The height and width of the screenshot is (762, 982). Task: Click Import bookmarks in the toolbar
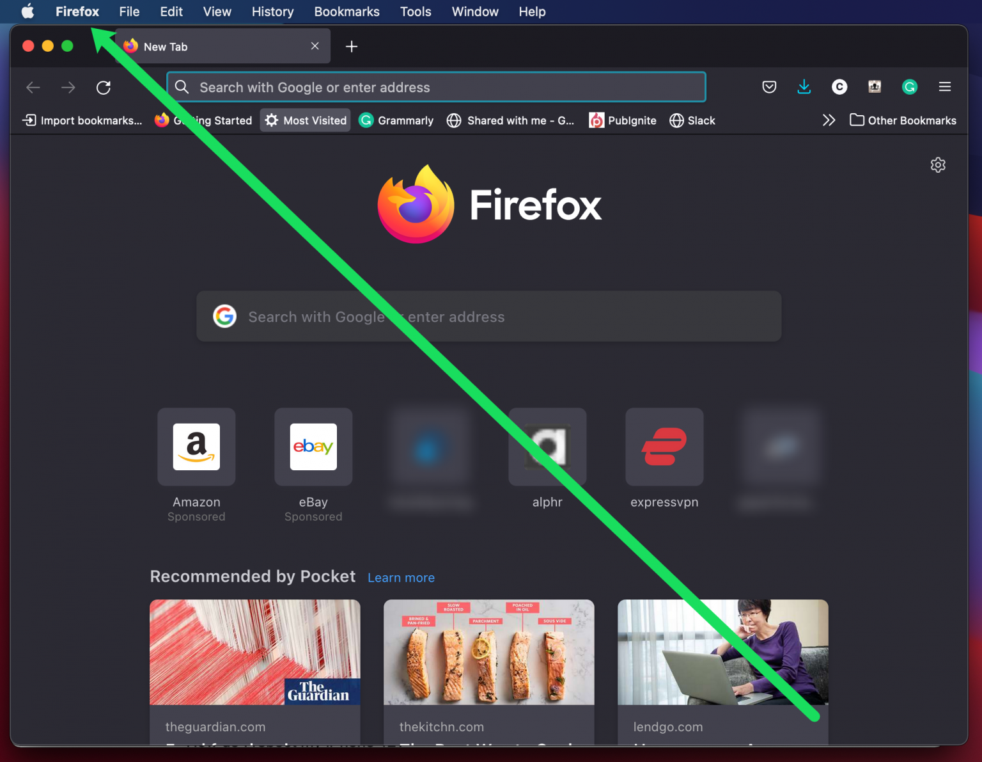click(81, 120)
